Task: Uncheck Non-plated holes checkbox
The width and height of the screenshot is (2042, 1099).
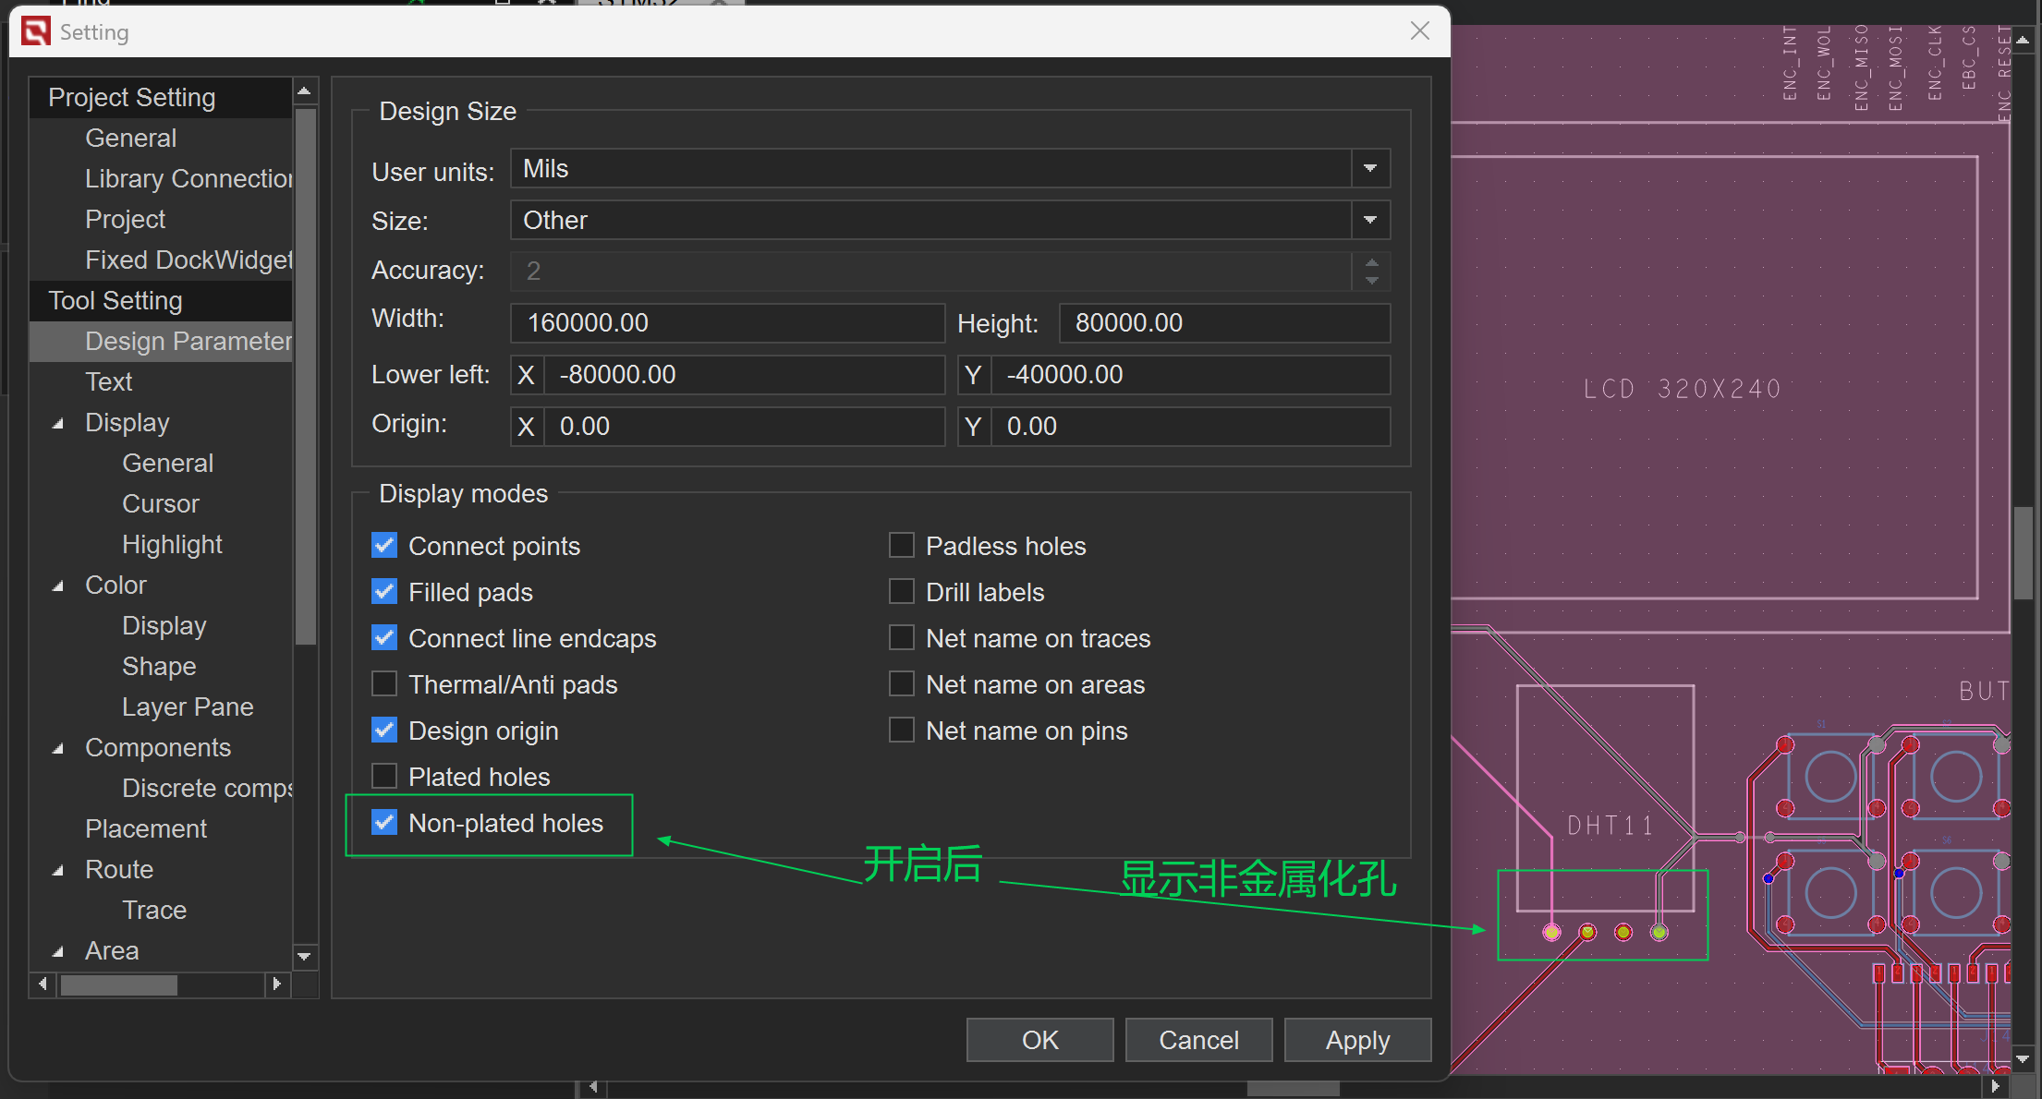Action: 384,823
